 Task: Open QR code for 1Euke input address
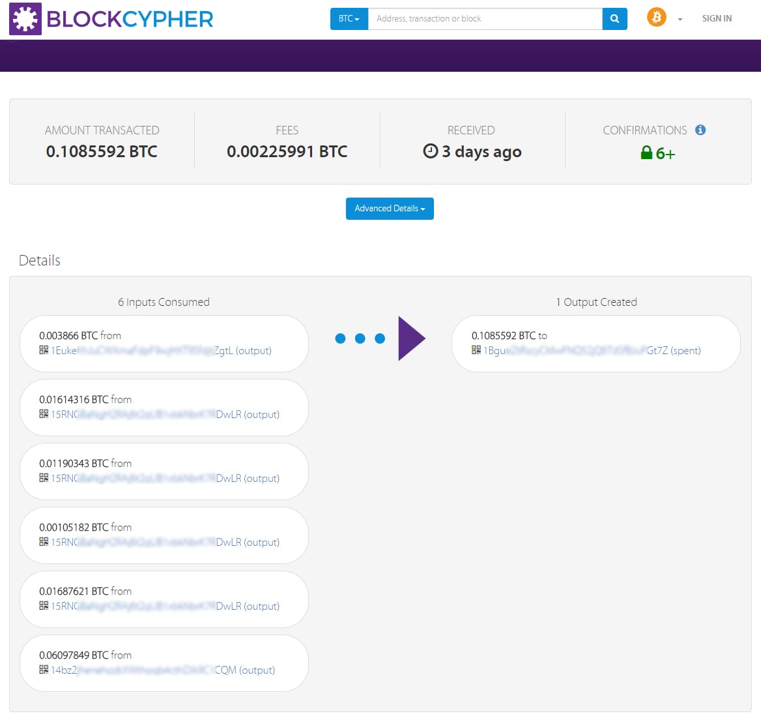44,350
